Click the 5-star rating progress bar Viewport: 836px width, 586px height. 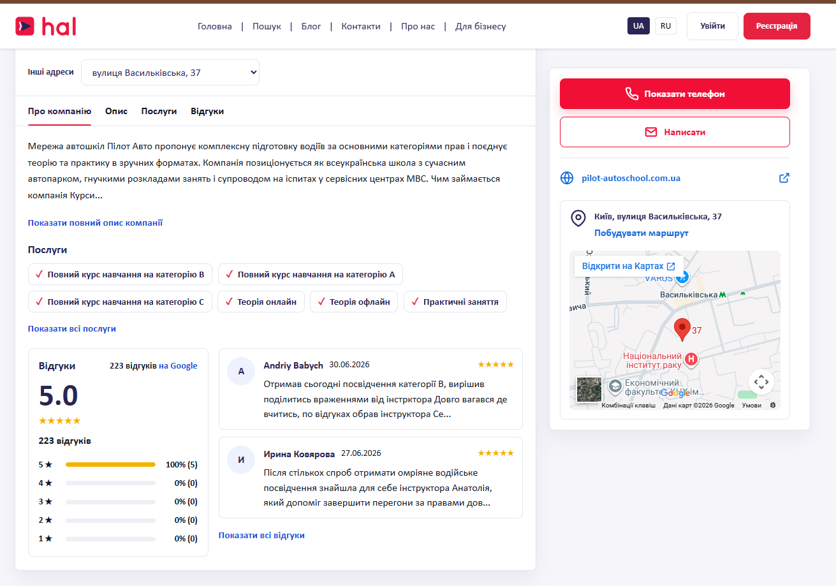110,464
